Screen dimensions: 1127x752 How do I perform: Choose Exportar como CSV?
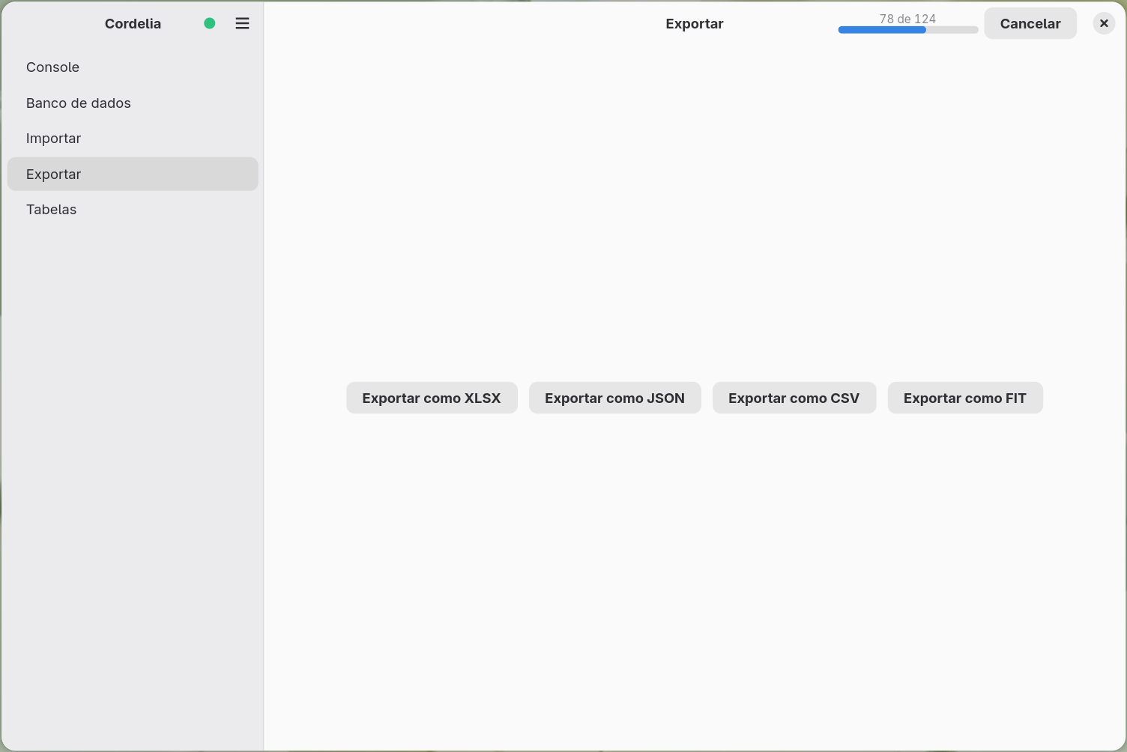click(794, 398)
